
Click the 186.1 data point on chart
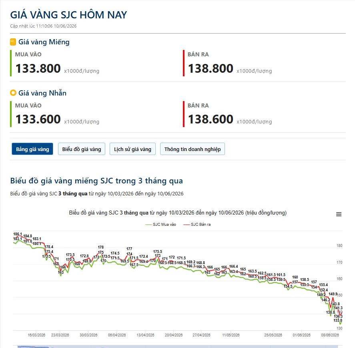coord(18,234)
